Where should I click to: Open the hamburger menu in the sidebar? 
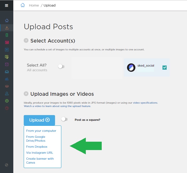coord(7,5)
